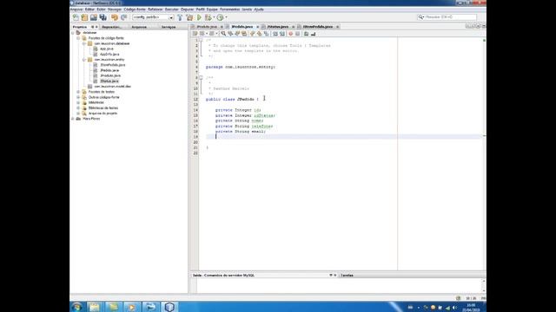The height and width of the screenshot is (312, 556).
Task: Click first icon in editor toolbar
Action: pos(195,34)
